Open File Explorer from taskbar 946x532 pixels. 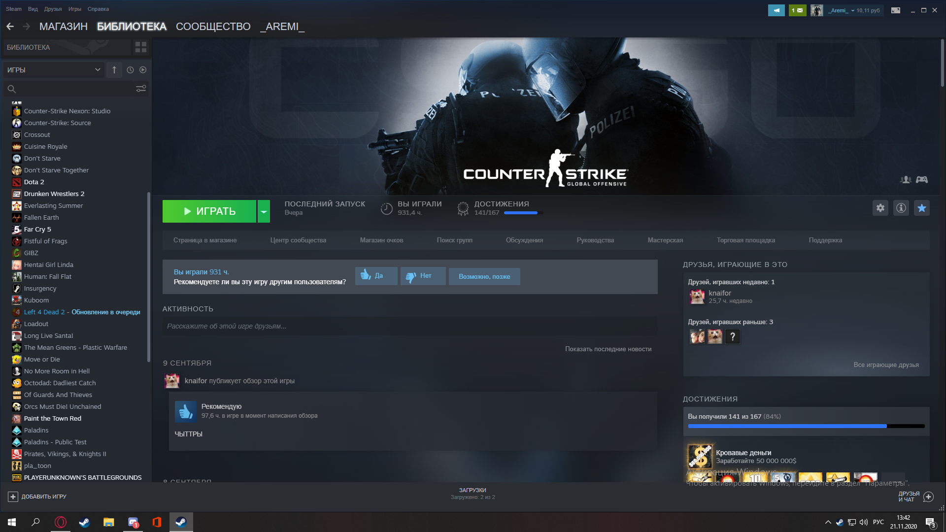108,522
